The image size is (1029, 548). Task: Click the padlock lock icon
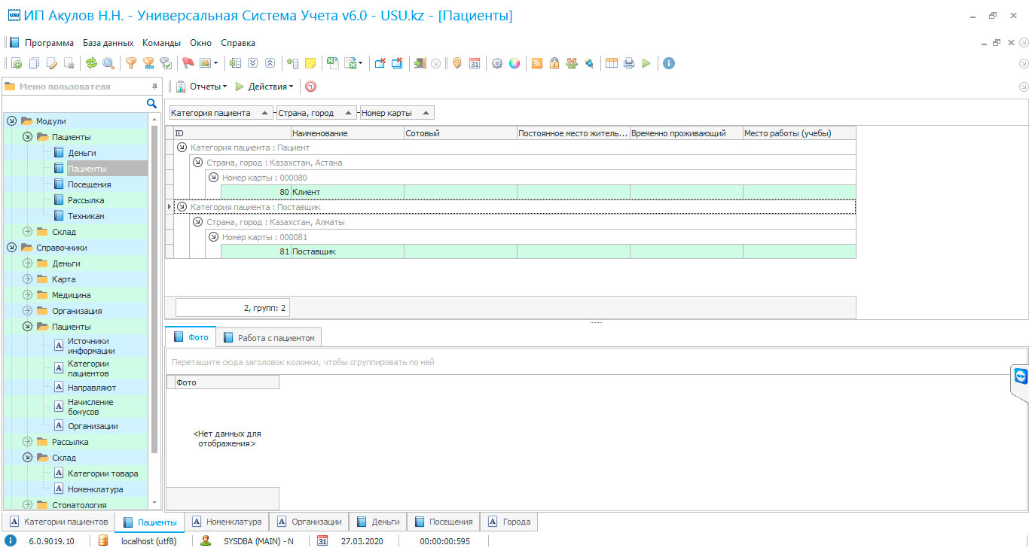pyautogui.click(x=554, y=63)
